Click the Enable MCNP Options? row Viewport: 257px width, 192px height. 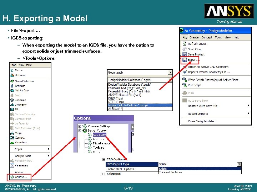pos(132,169)
